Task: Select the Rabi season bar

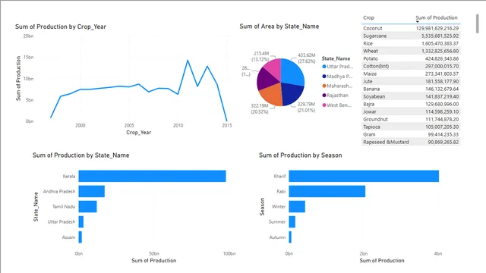Action: (327, 191)
